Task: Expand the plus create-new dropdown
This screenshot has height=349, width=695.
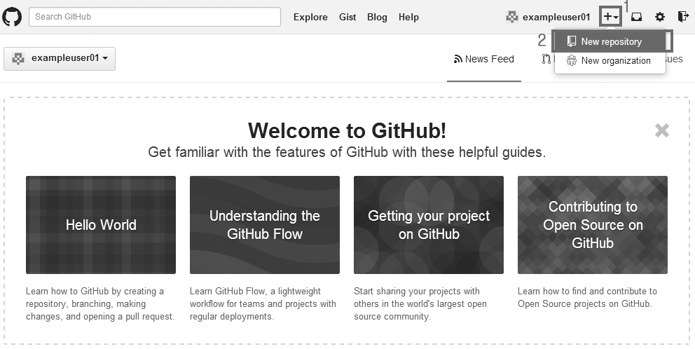Action: [610, 17]
